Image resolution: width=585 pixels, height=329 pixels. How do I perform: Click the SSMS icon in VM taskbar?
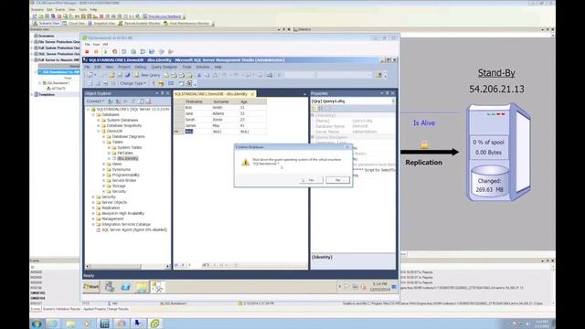coord(157,287)
